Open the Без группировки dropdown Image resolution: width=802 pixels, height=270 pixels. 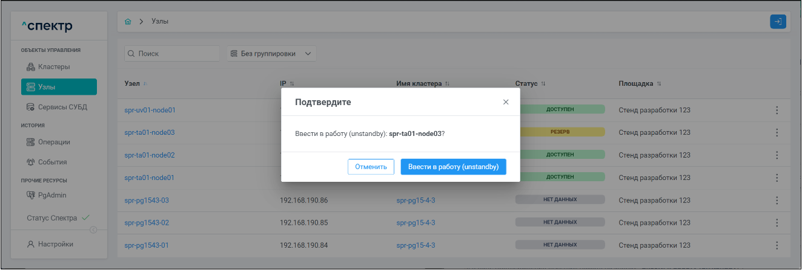[271, 54]
